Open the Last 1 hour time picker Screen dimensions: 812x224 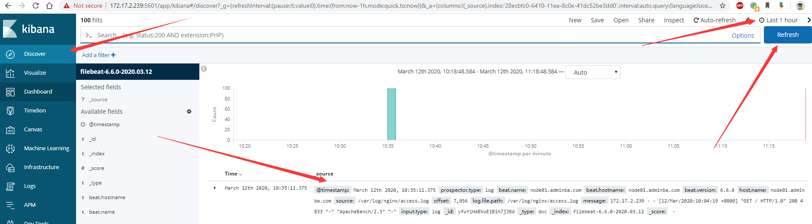tap(778, 20)
